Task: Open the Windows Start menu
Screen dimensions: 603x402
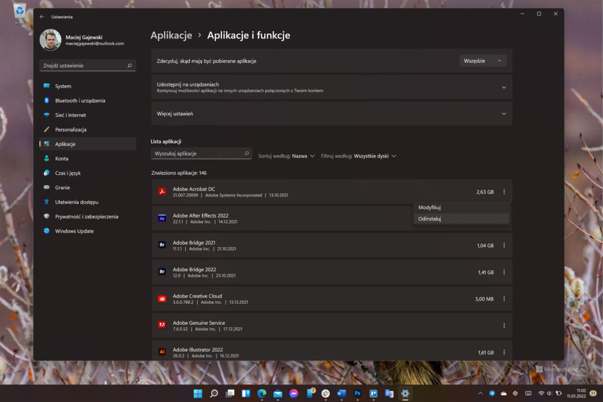Action: [198, 394]
